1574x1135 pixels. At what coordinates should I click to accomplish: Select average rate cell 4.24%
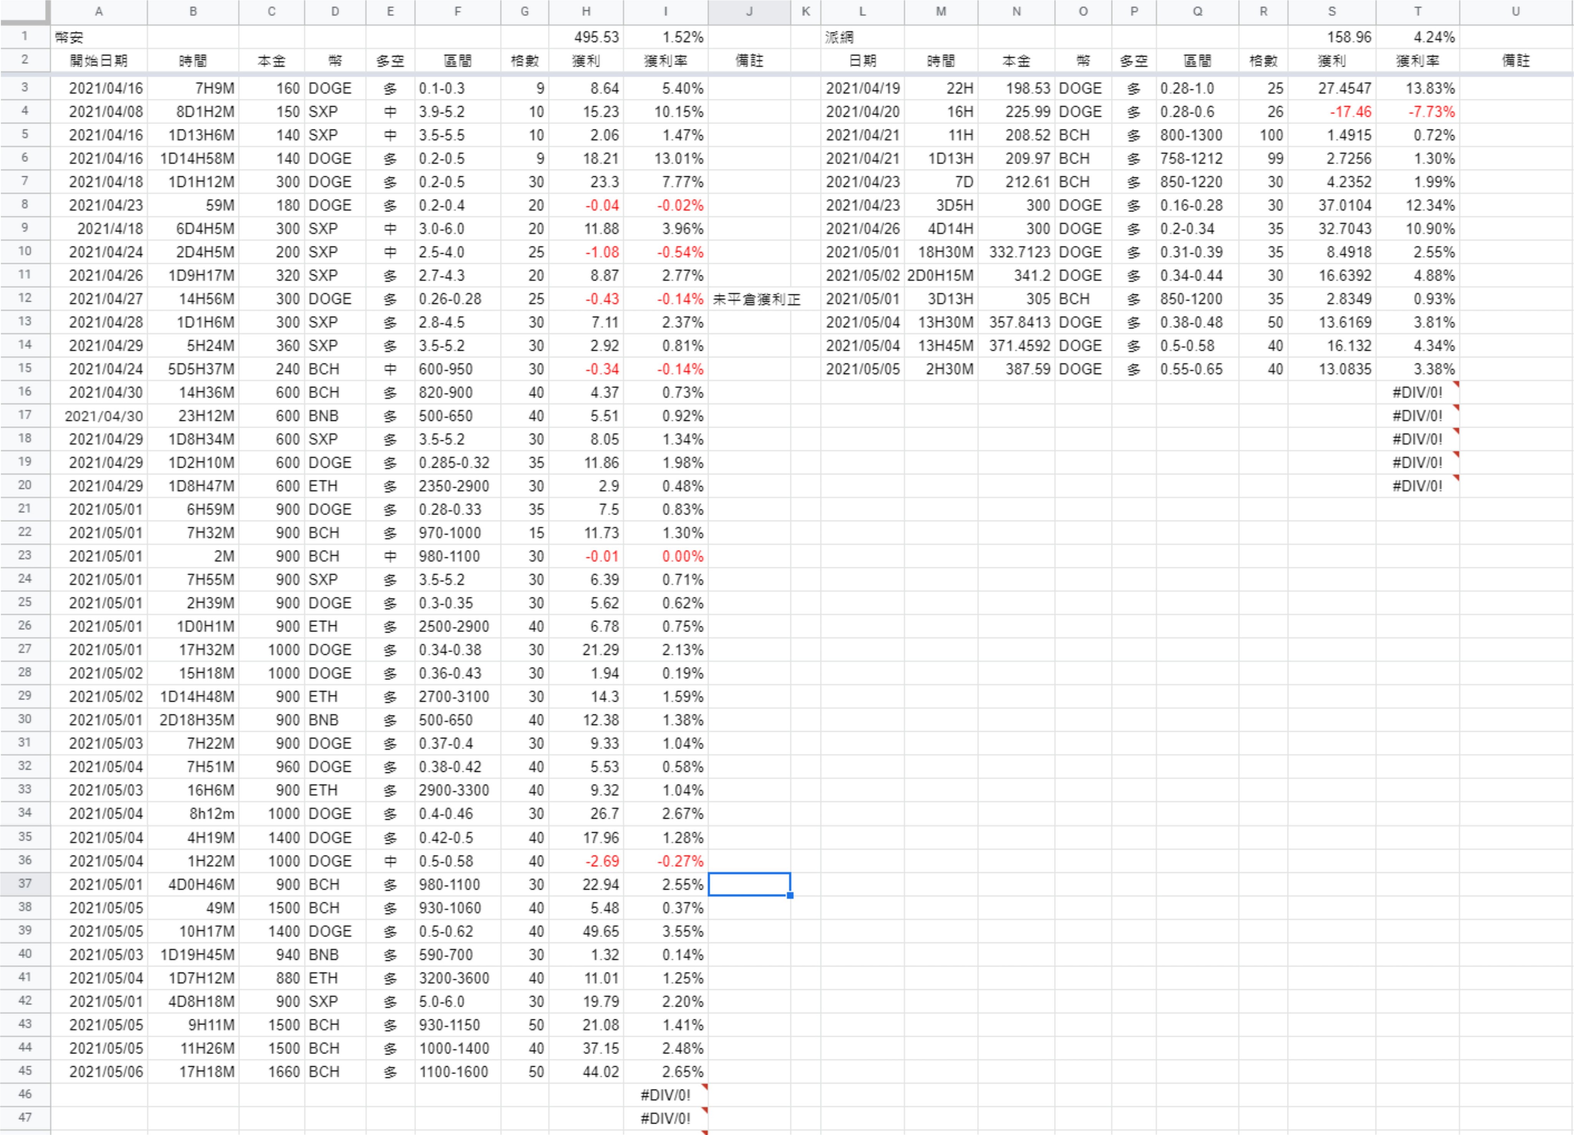tap(1417, 38)
